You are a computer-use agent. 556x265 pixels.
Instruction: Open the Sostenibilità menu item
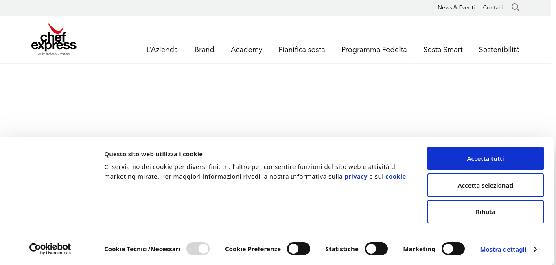point(499,50)
